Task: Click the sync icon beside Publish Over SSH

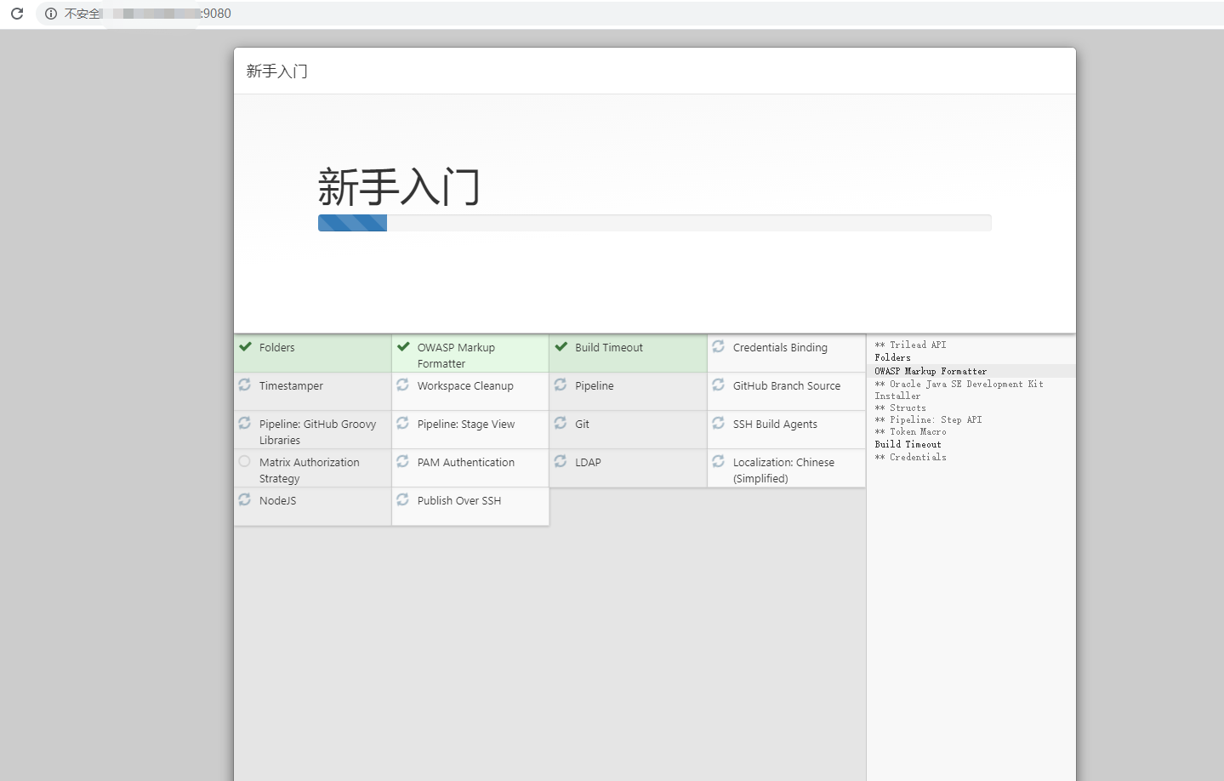Action: pos(403,499)
